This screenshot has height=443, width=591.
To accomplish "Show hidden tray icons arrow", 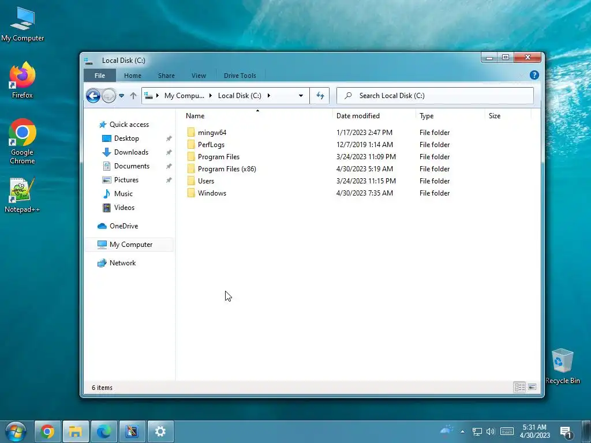I will (x=462, y=431).
